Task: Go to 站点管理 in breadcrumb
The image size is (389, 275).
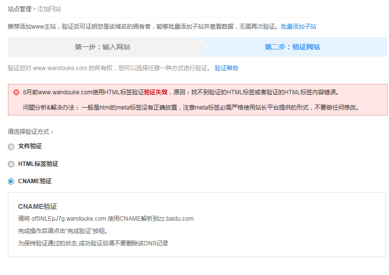Action: point(19,9)
